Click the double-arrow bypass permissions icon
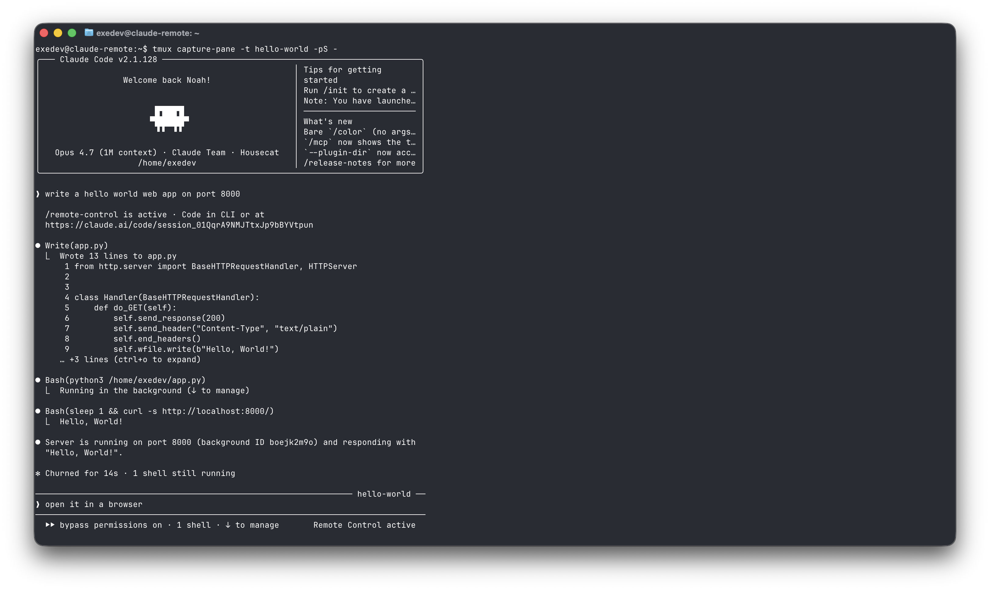Screen dimensions: 990x591 (50, 525)
